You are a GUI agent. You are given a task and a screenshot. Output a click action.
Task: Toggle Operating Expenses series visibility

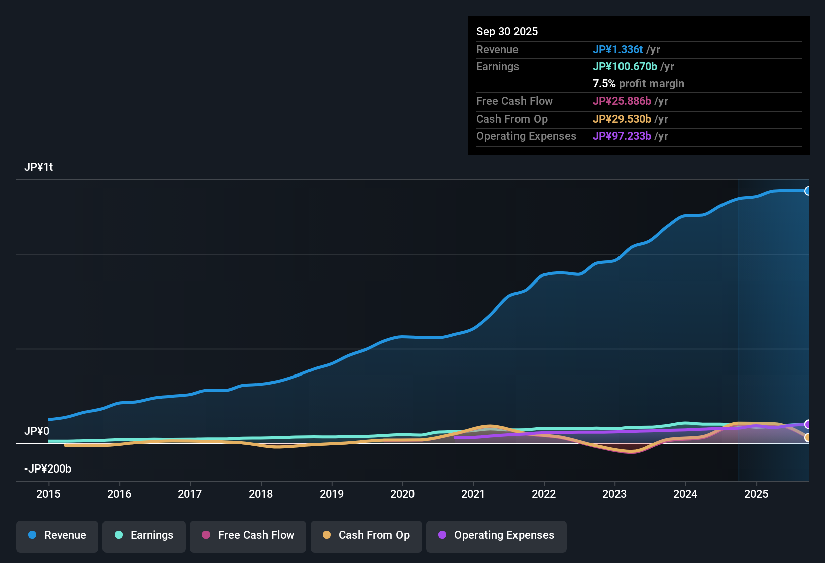[496, 535]
